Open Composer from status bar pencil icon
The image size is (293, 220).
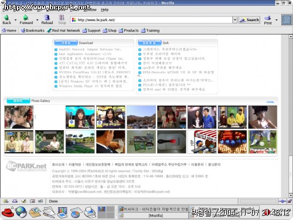pyautogui.click(x=24, y=201)
